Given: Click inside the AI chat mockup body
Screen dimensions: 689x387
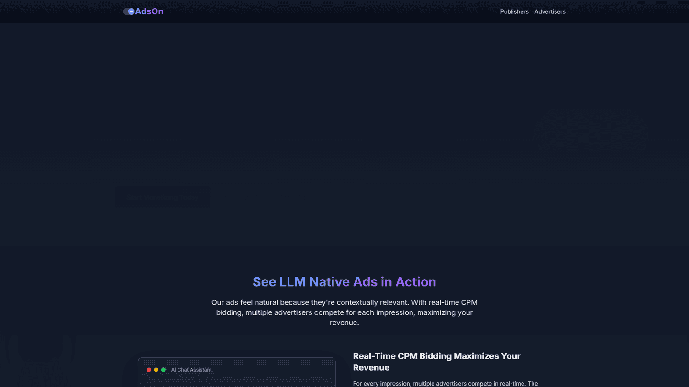Looking at the screenshot, I should (x=237, y=383).
